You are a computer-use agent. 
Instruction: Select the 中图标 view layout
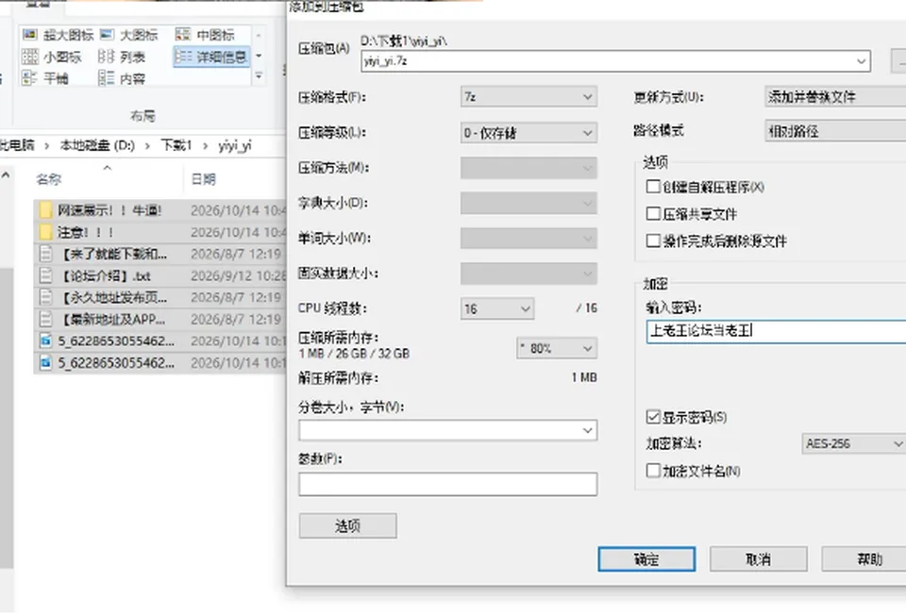coord(205,35)
